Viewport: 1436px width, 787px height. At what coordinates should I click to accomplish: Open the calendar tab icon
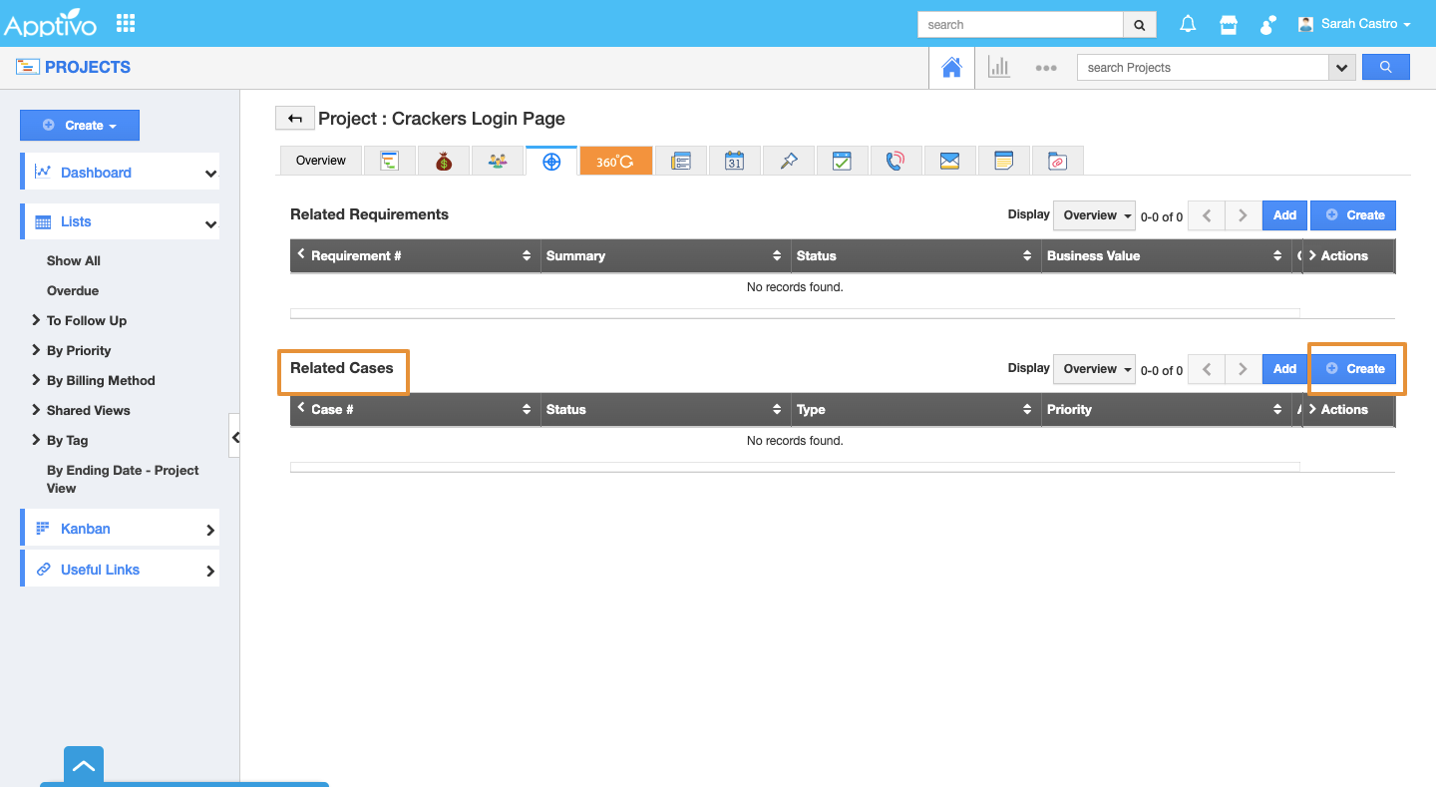[734, 161]
